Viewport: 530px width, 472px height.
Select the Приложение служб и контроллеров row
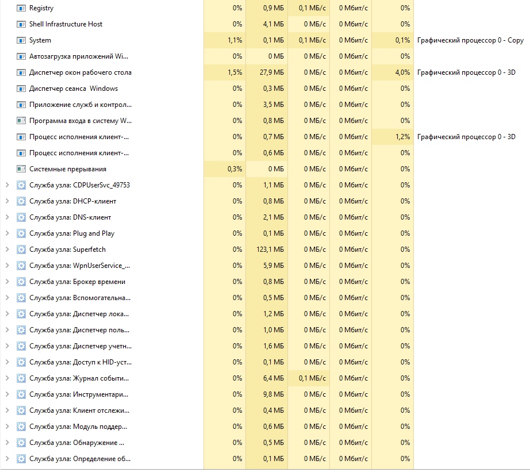click(80, 105)
